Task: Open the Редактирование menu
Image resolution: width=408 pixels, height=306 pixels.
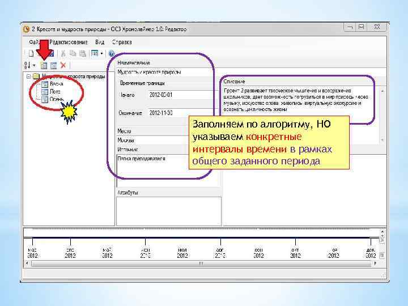Action: [x=69, y=42]
